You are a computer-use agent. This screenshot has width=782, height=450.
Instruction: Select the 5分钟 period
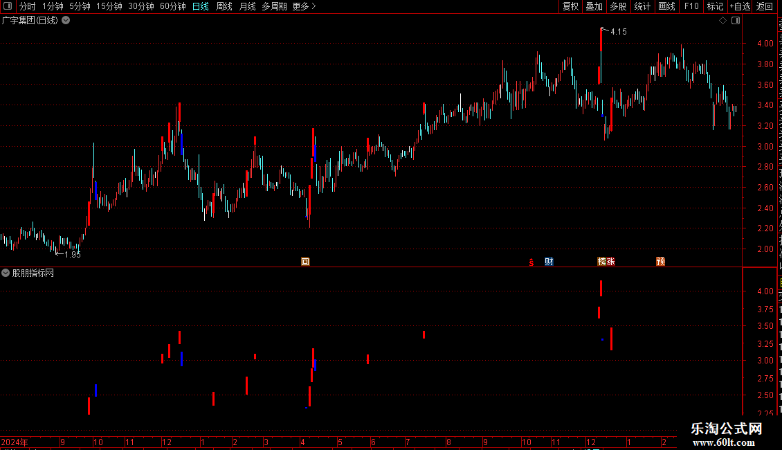pos(80,6)
